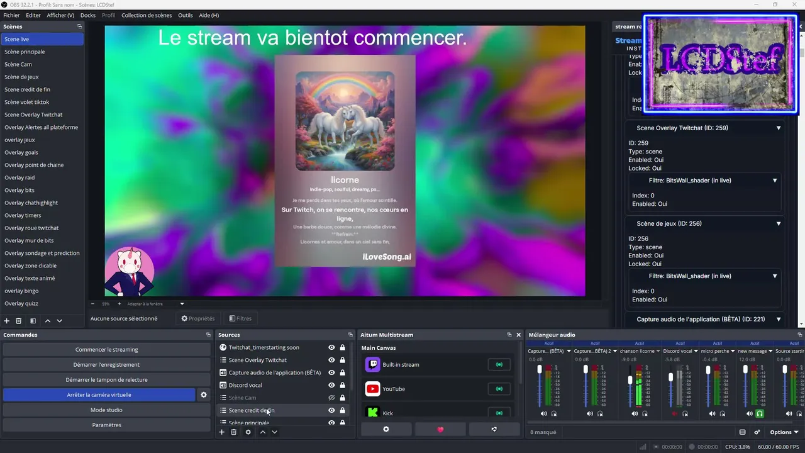
Task: Click the YouTube output icon
Action: (x=373, y=389)
